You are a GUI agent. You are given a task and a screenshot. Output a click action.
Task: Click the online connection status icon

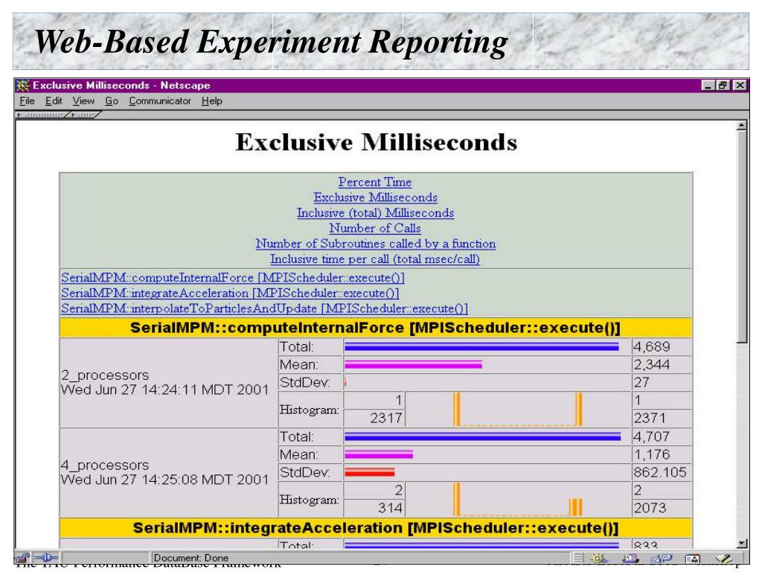coord(47,557)
